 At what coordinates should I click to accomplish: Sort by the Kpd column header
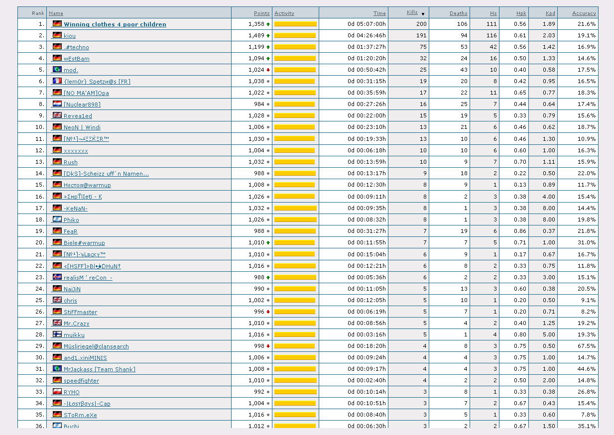tap(549, 13)
